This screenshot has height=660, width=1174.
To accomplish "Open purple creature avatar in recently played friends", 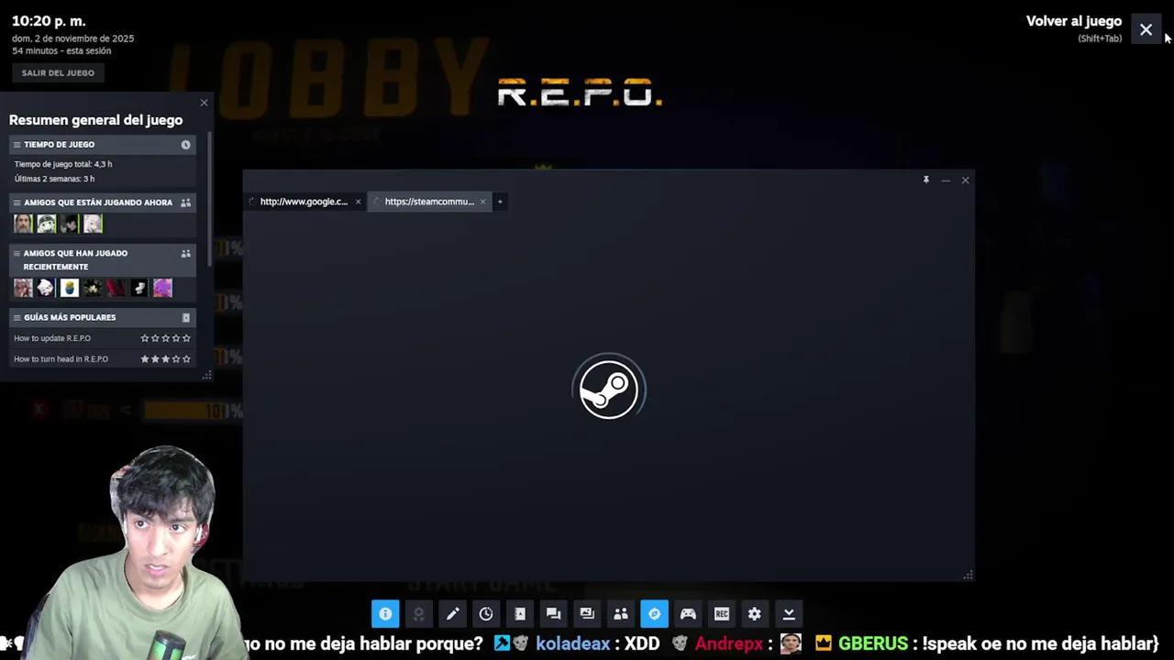I will click(x=162, y=289).
